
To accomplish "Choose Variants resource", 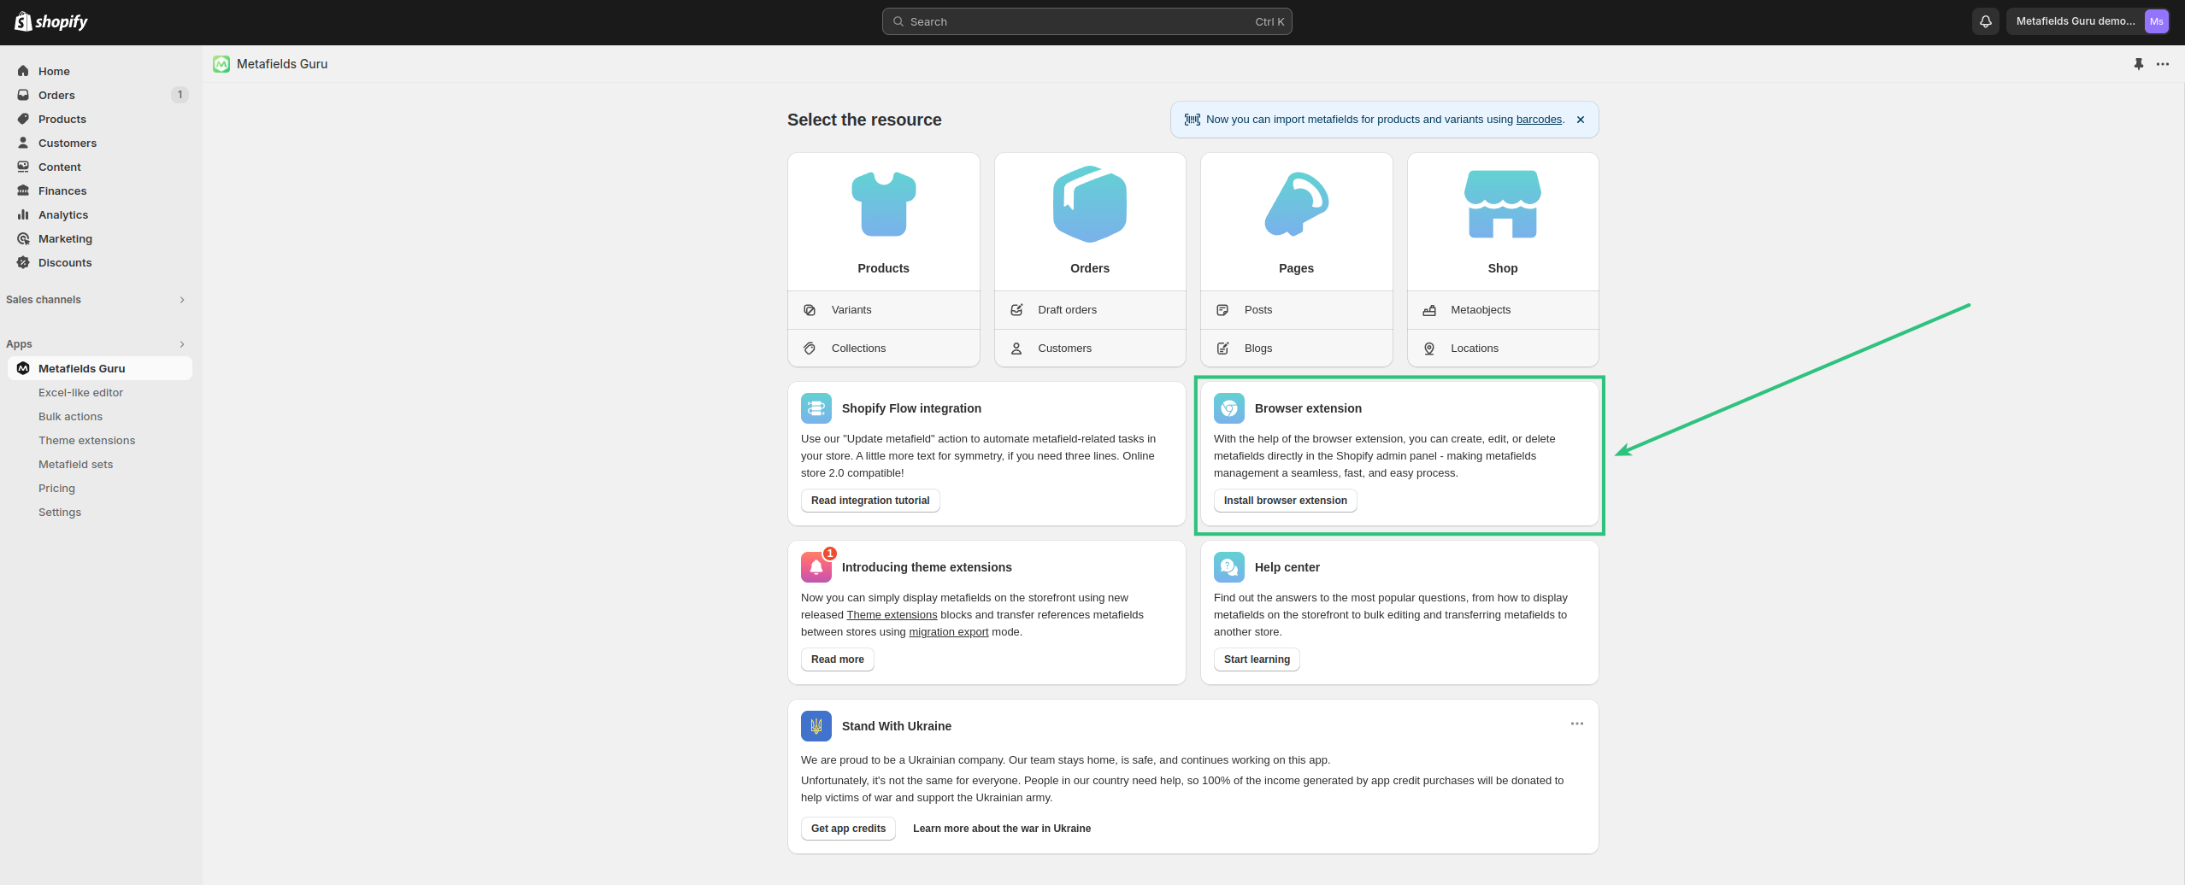I will [883, 310].
